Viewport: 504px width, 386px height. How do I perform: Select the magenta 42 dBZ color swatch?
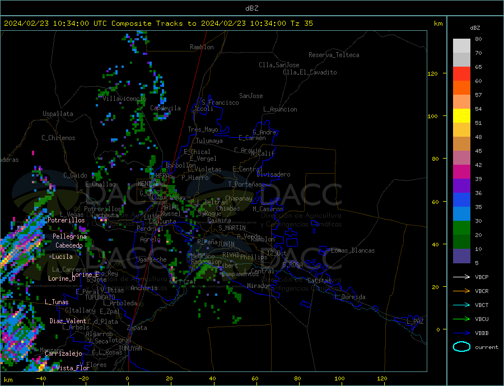coord(461,172)
